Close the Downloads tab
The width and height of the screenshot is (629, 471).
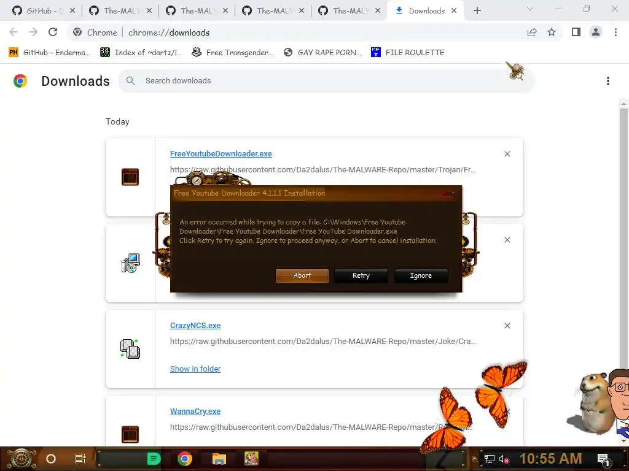[454, 11]
